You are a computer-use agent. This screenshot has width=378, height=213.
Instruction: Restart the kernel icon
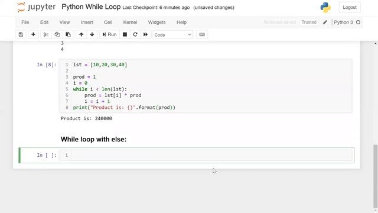coord(135,34)
